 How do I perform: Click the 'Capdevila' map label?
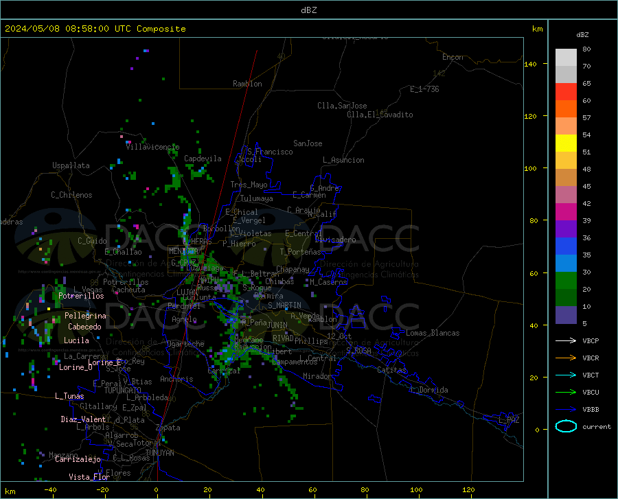[x=203, y=159]
